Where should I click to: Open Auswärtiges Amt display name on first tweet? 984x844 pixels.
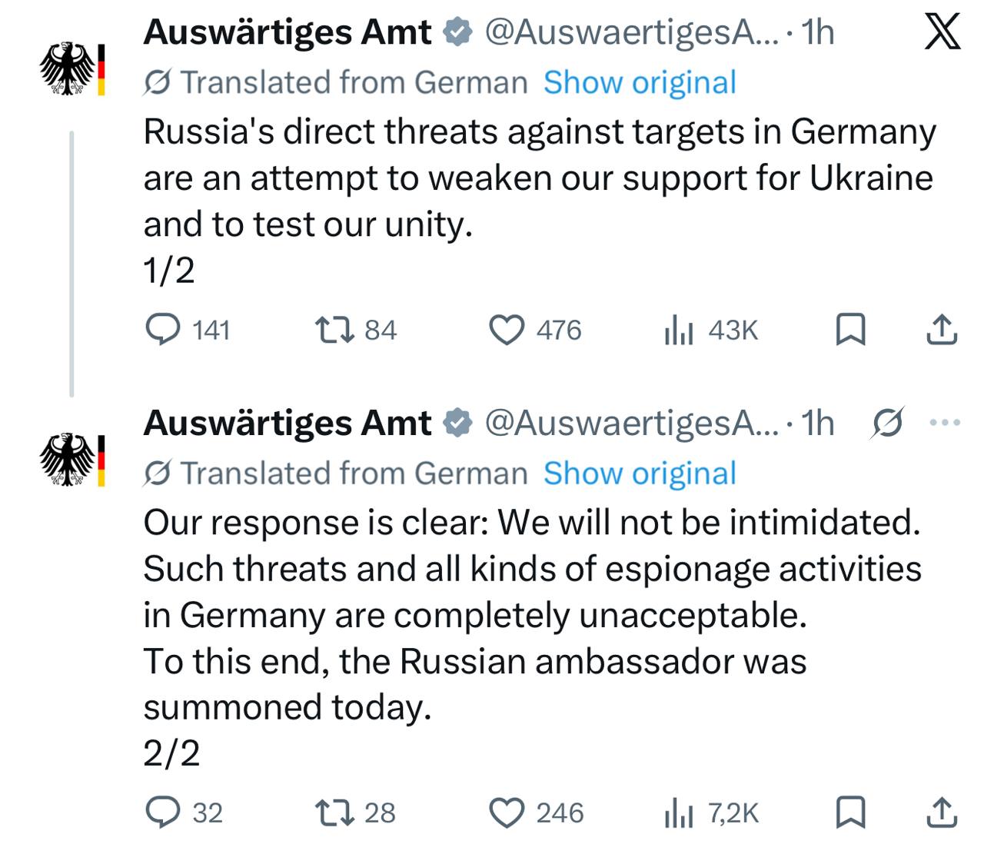[287, 32]
